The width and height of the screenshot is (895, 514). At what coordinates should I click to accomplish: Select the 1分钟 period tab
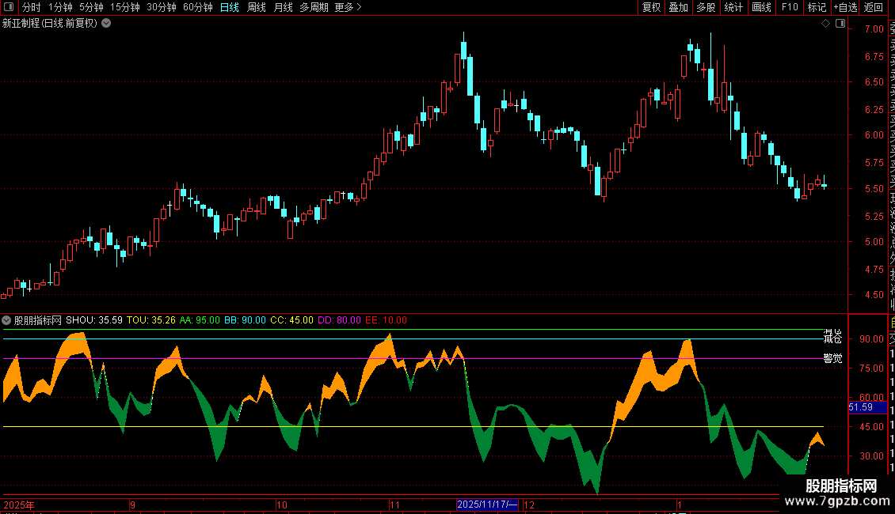(x=60, y=7)
